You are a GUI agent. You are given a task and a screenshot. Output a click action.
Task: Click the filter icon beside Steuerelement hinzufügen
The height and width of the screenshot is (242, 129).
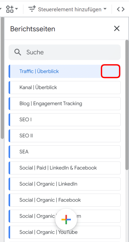(x=32, y=9)
